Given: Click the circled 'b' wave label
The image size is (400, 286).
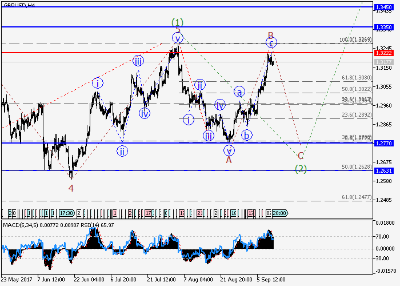Looking at the screenshot, I should click(246, 136).
